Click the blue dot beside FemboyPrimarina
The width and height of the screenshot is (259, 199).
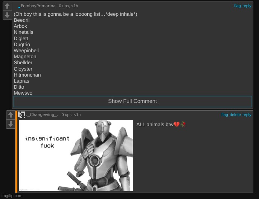[19, 8]
